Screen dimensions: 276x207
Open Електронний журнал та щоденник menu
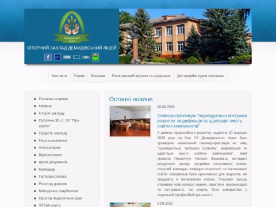pyautogui.click(x=141, y=76)
